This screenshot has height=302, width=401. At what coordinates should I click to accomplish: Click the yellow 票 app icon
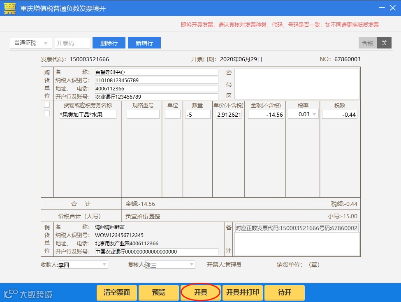[x=10, y=9]
